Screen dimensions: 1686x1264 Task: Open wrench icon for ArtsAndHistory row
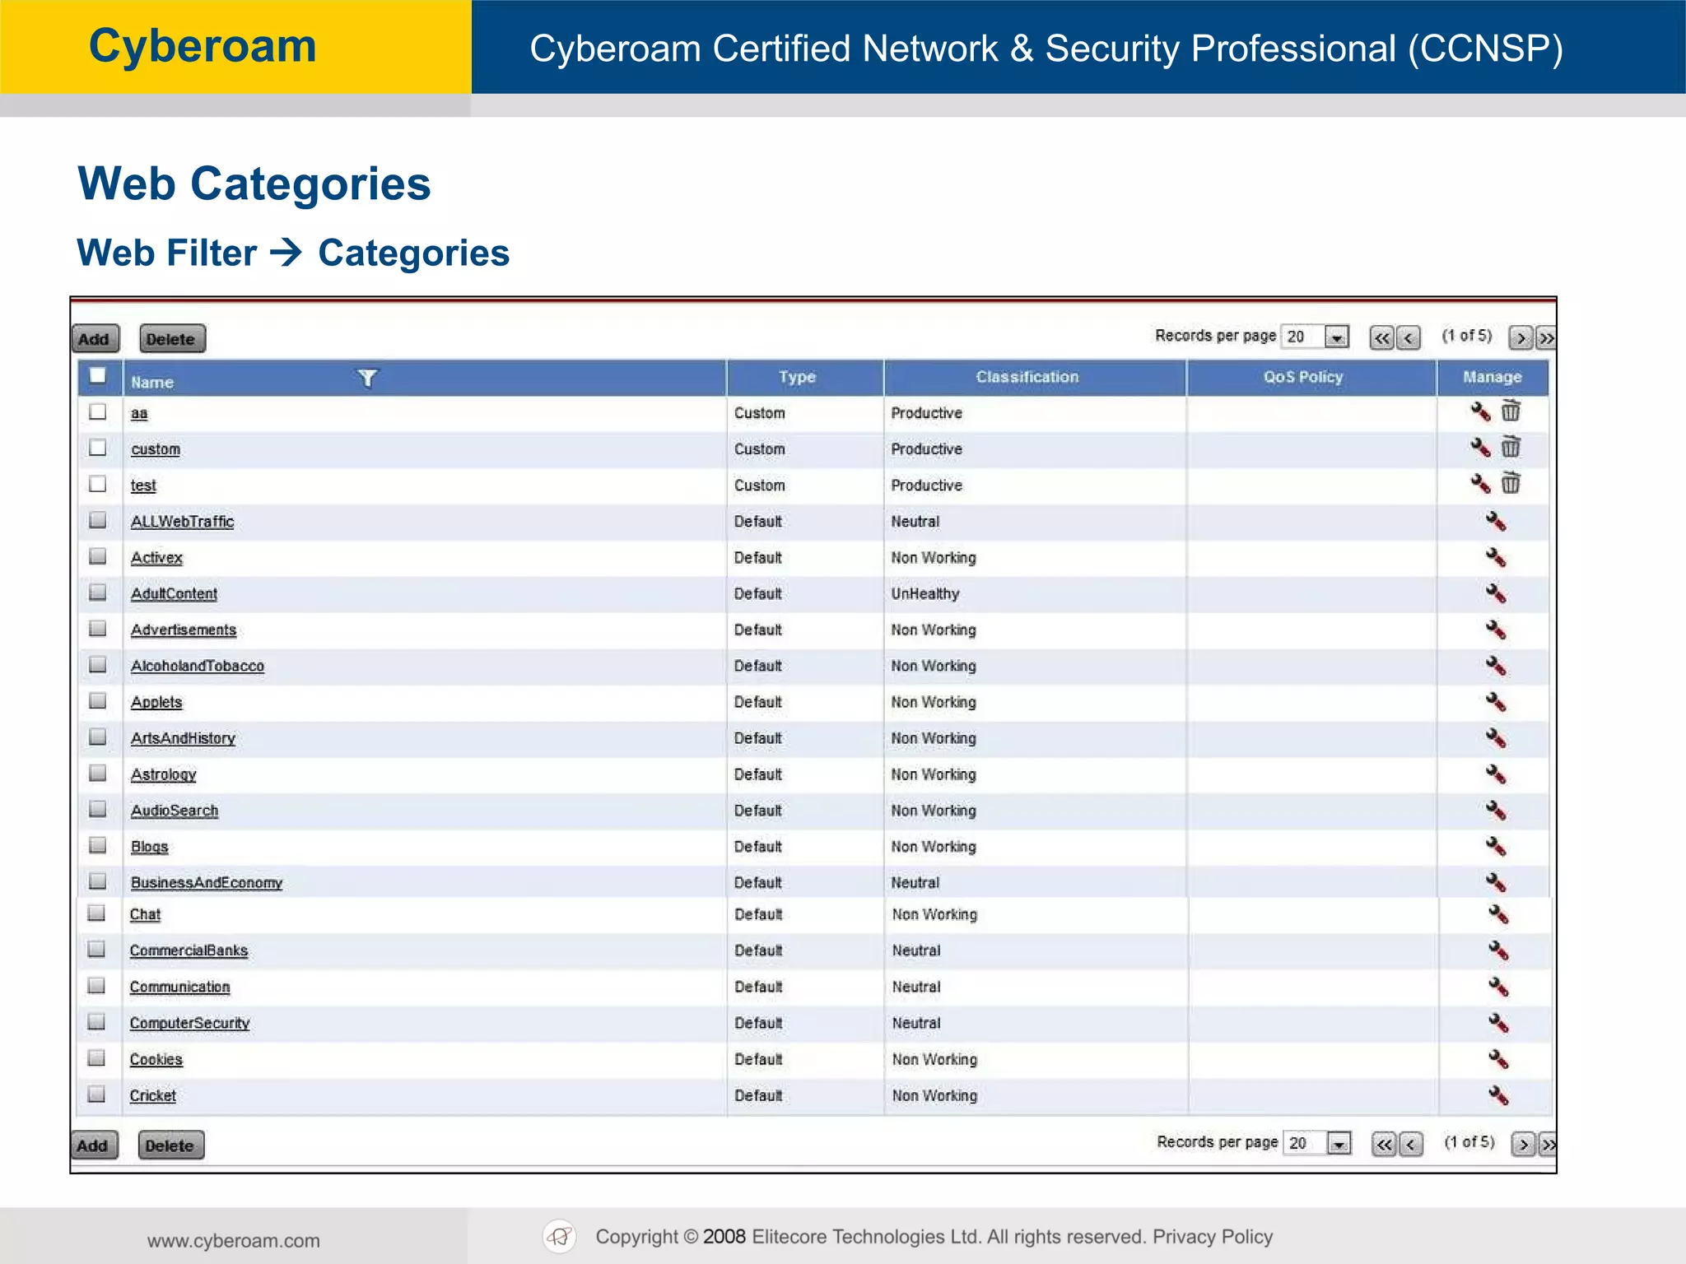[1496, 738]
